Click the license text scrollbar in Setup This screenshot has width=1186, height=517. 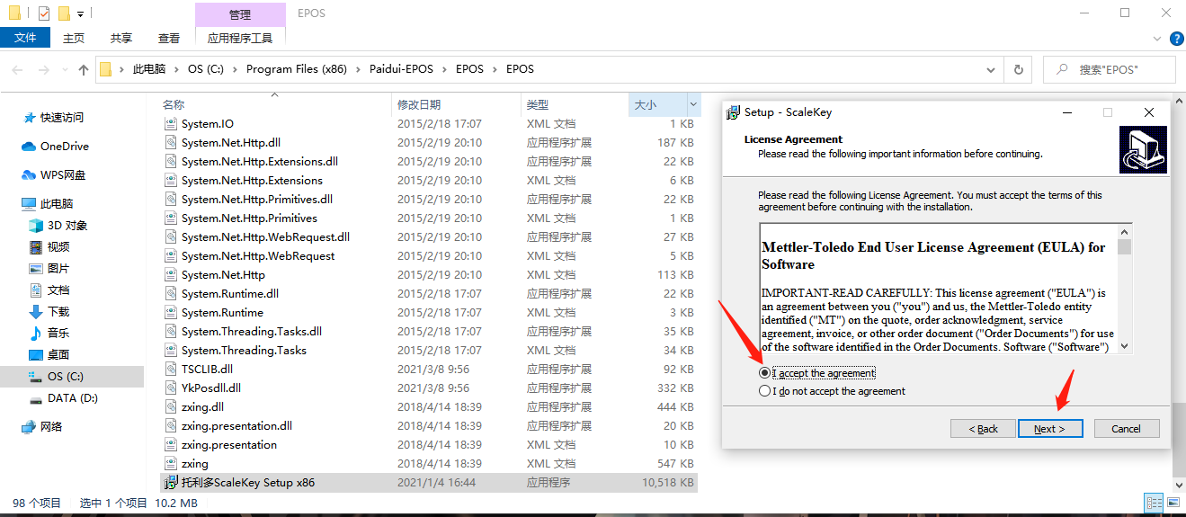(x=1125, y=288)
